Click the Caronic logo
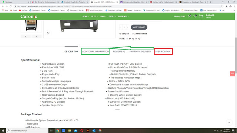 coord(29,16)
